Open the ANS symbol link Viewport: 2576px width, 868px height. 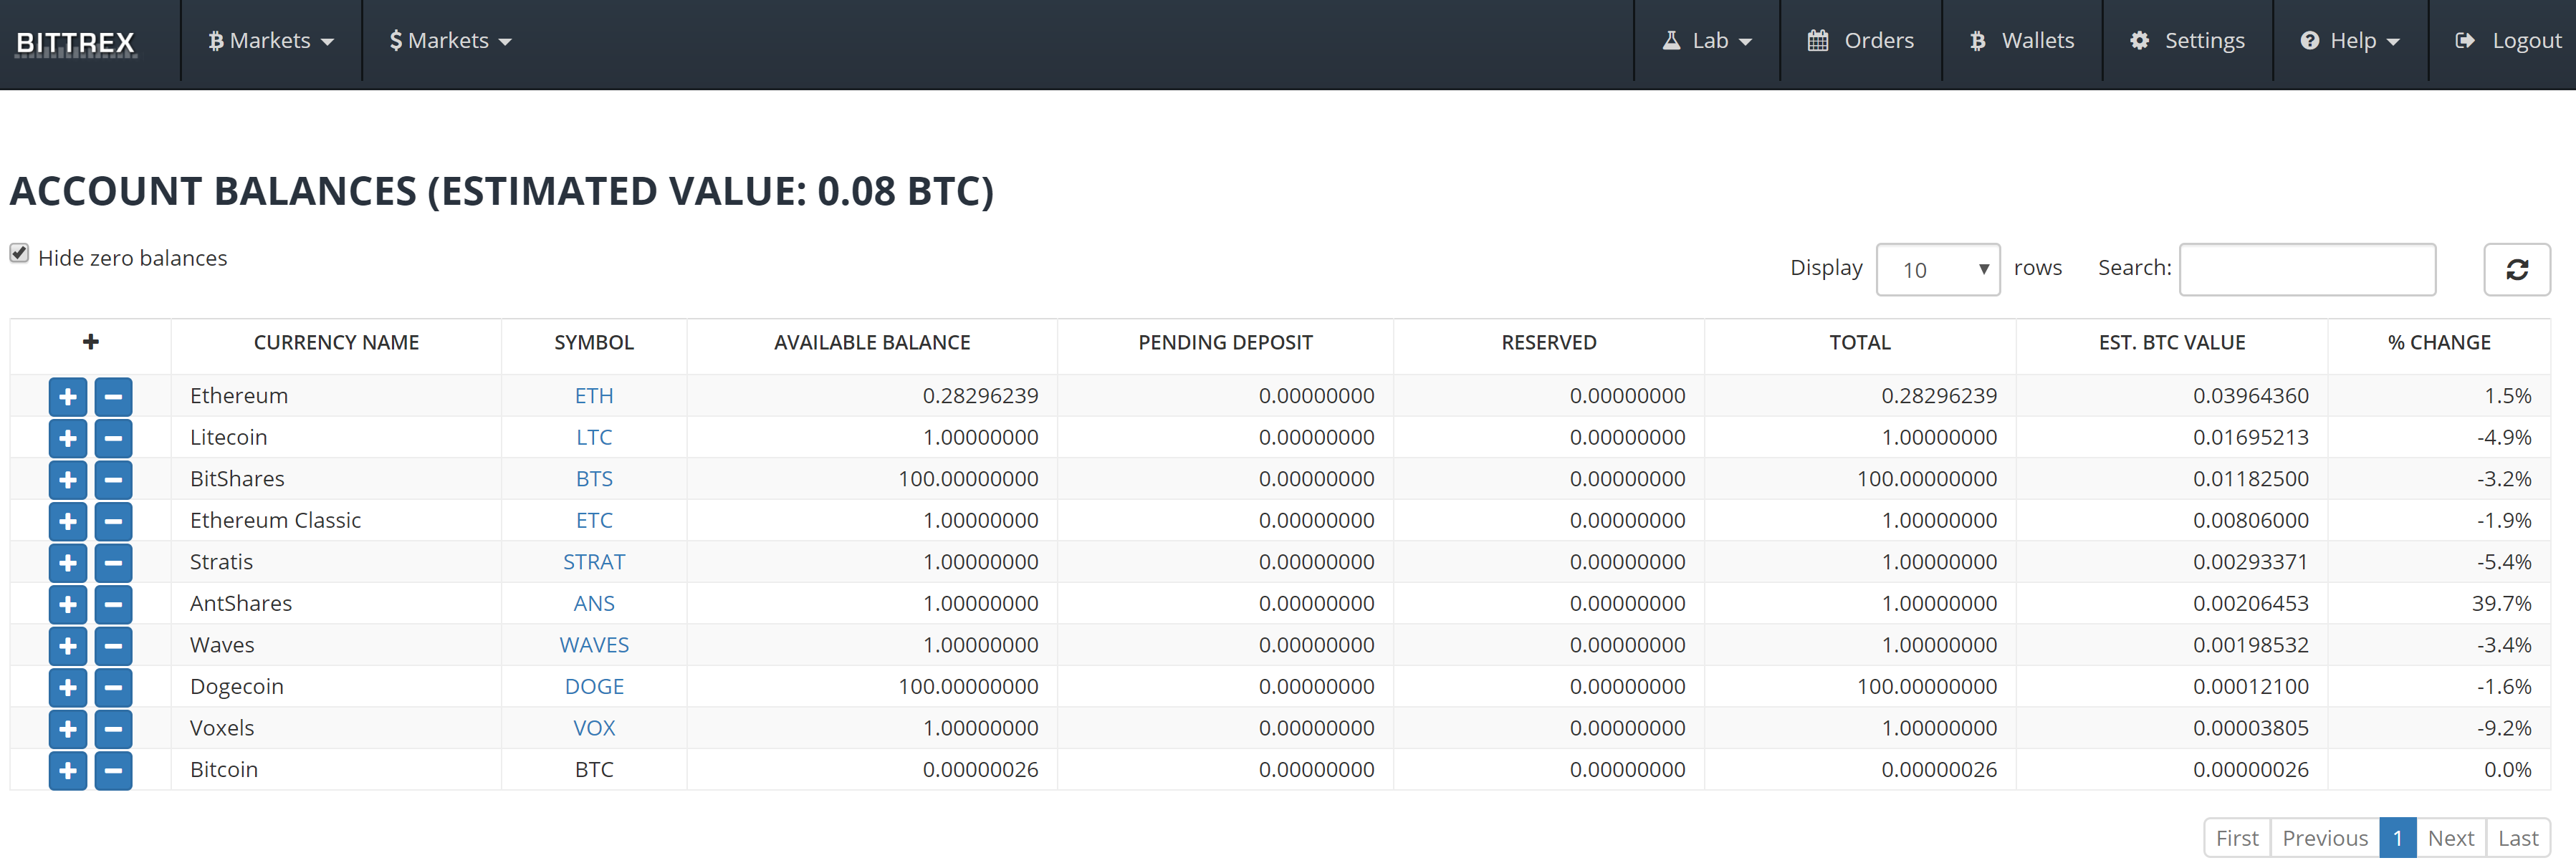594,604
